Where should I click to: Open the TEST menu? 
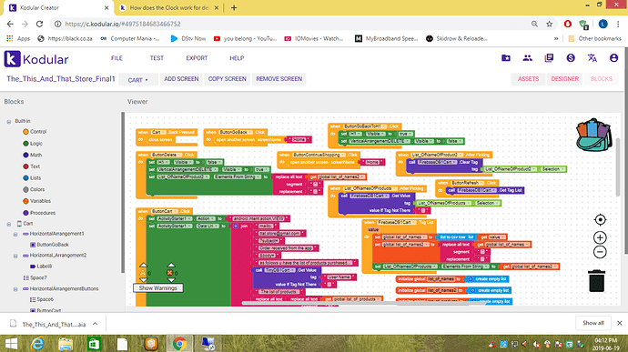[157, 58]
